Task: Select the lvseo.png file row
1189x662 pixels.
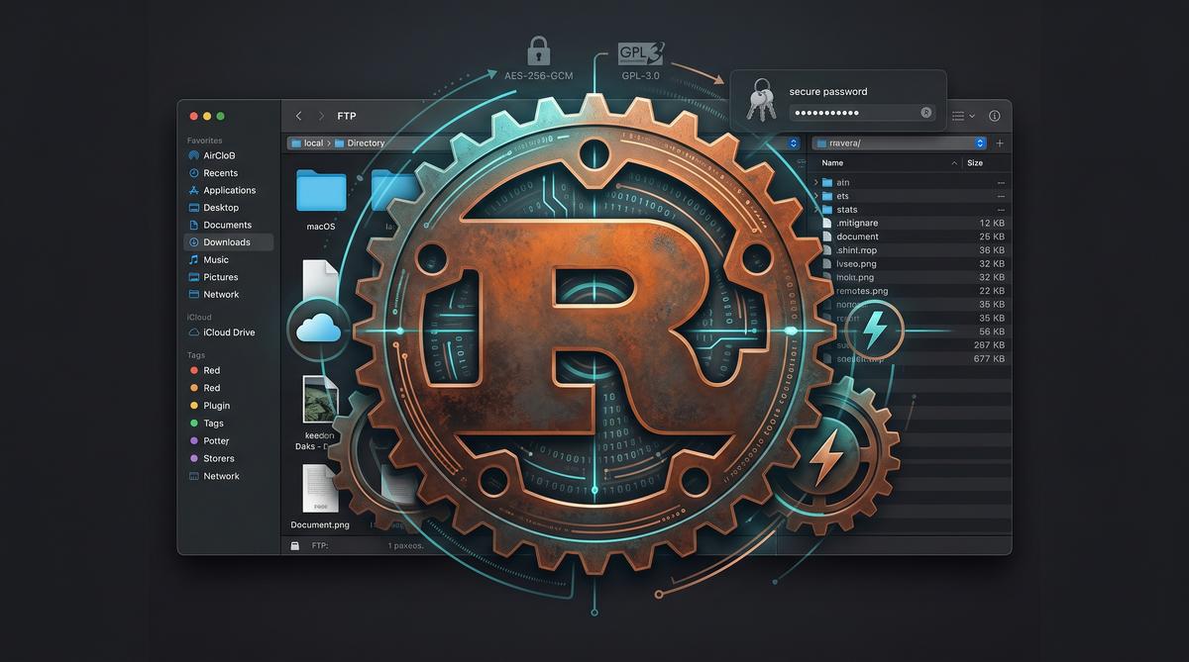Action: click(x=910, y=264)
